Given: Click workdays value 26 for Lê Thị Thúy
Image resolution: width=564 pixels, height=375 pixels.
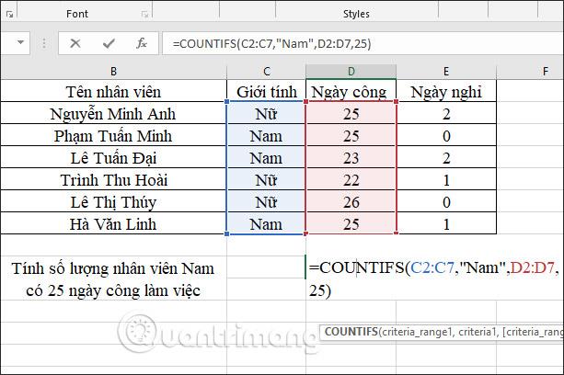Looking at the screenshot, I should pos(351,201).
